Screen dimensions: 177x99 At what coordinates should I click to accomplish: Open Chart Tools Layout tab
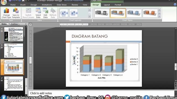107,5
